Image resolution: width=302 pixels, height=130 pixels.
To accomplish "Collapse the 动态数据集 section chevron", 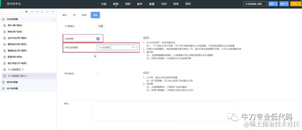I will 54,20.
